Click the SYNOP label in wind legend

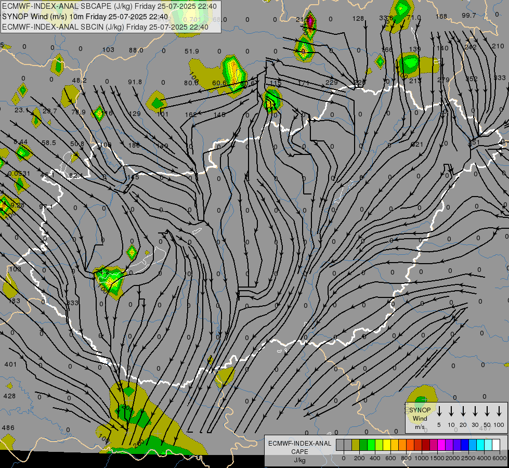(420, 410)
